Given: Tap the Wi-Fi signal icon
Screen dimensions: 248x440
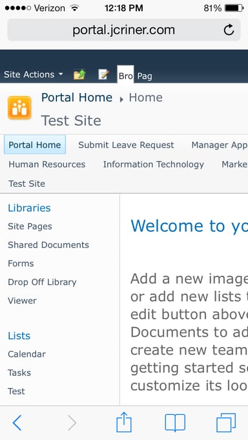Looking at the screenshot, I should [74, 8].
